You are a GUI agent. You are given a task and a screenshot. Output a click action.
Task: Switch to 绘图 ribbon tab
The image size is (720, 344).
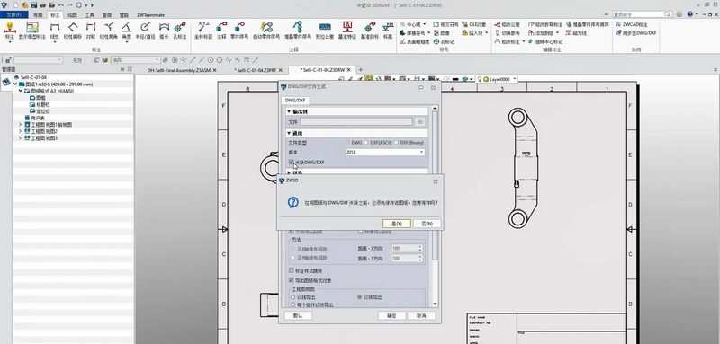click(x=73, y=15)
